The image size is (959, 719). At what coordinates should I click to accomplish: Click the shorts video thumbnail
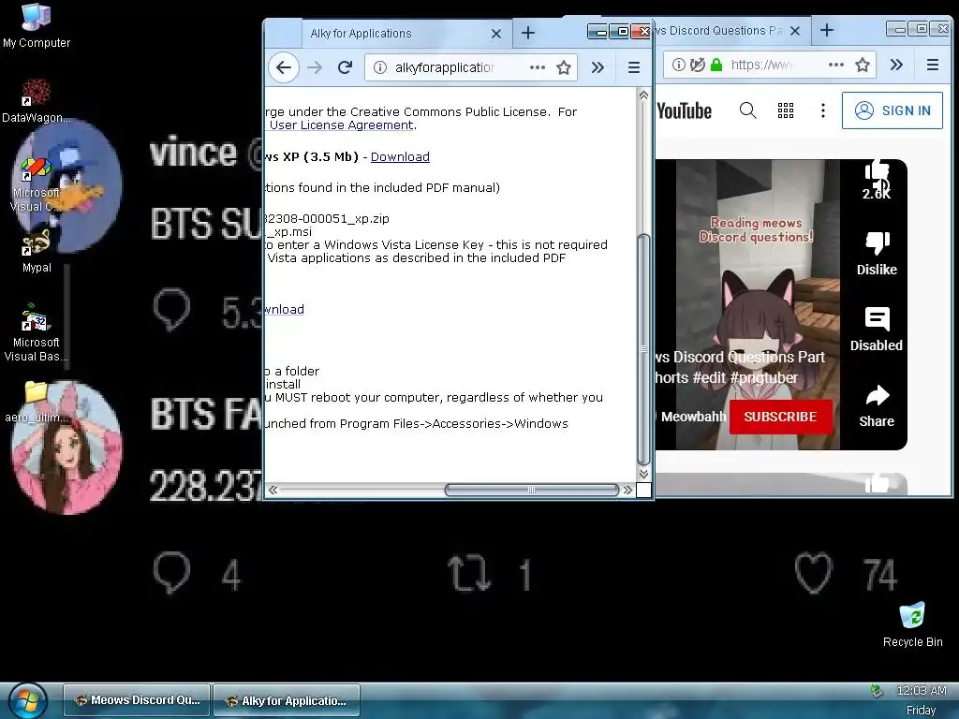(757, 304)
